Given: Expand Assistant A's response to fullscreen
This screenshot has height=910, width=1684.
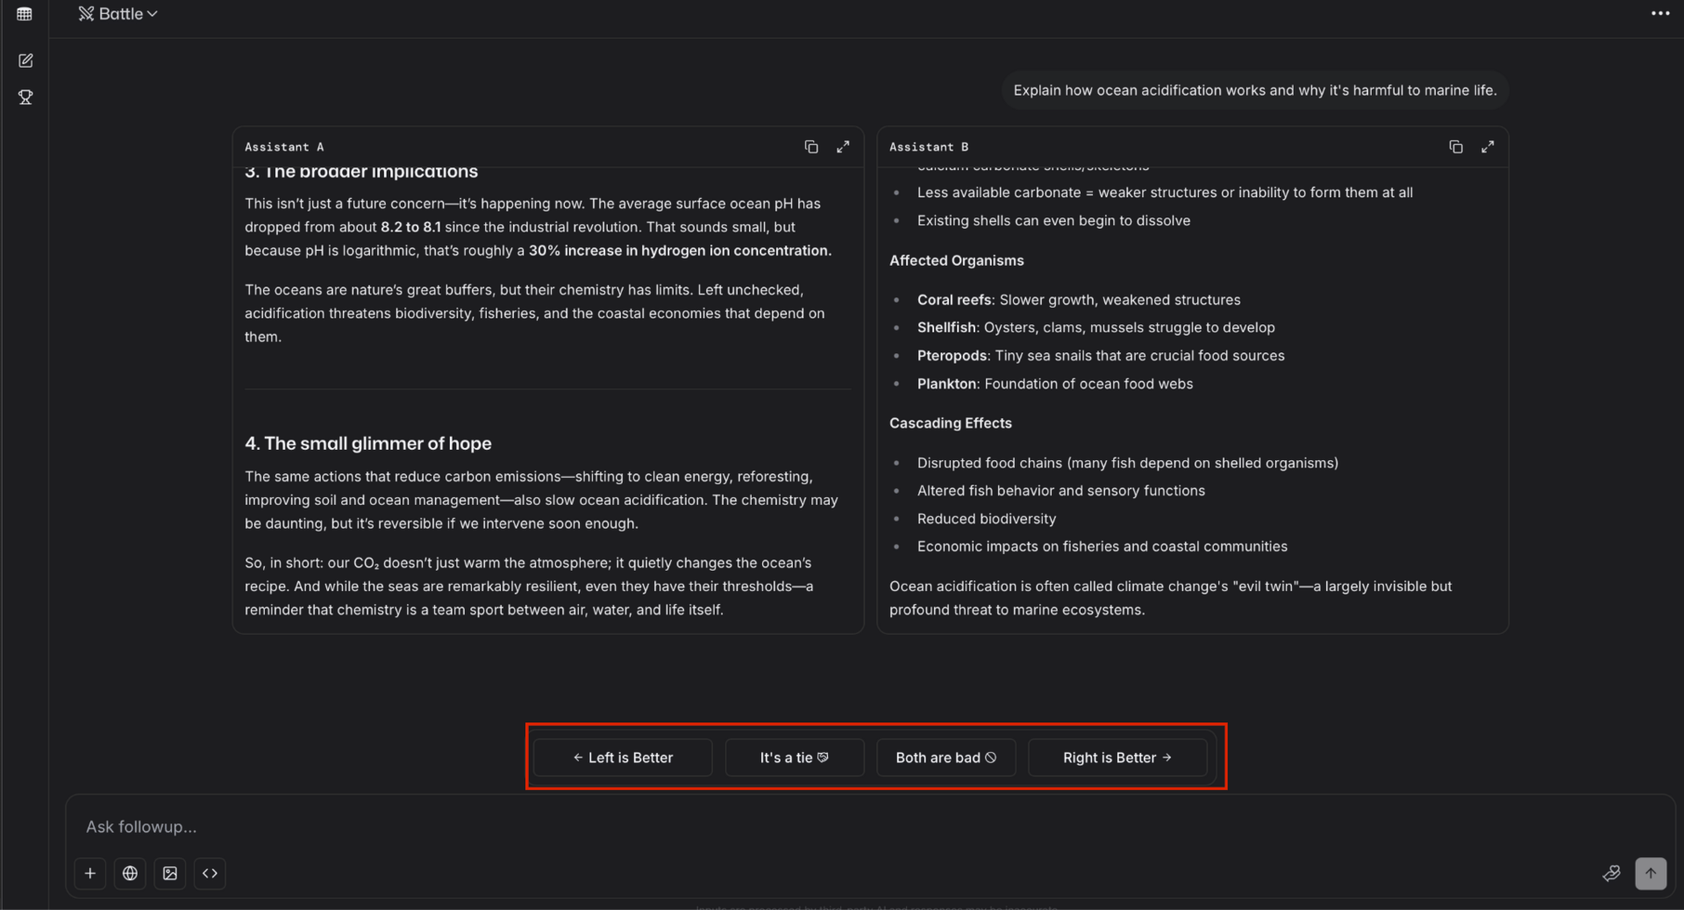Looking at the screenshot, I should (843, 147).
